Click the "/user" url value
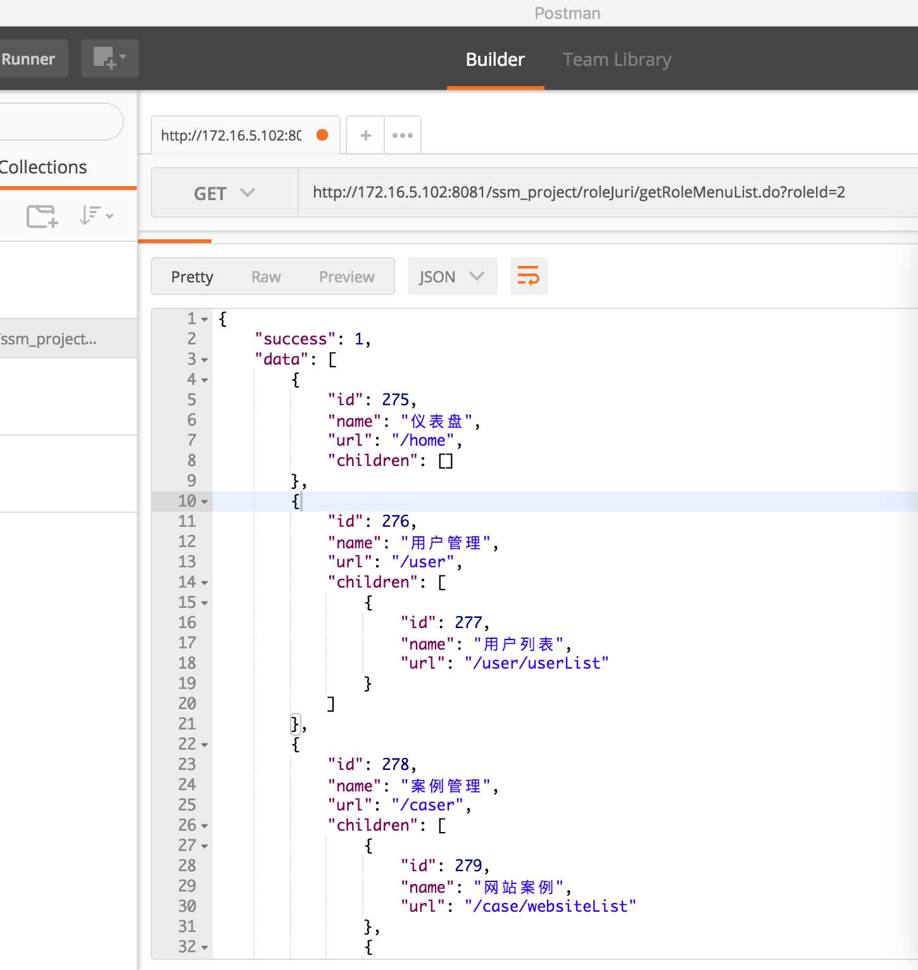918x970 pixels. coord(422,562)
